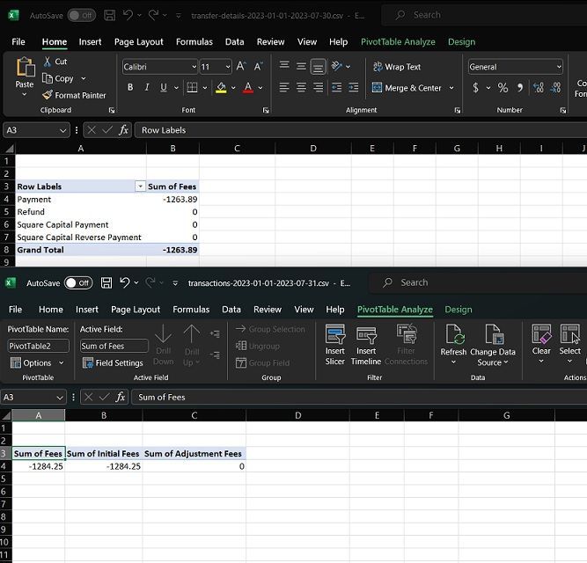Toggle AutoSave in transactions window
The width and height of the screenshot is (587, 563).
pyautogui.click(x=78, y=282)
